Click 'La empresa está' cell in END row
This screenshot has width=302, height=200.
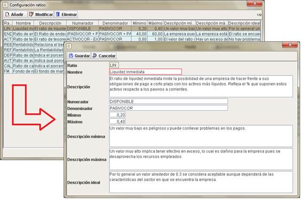tap(212, 34)
